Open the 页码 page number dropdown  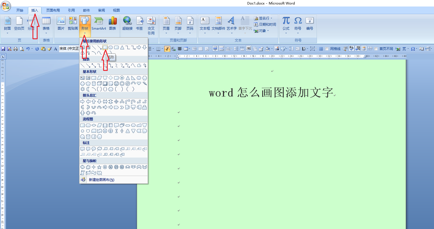point(190,24)
